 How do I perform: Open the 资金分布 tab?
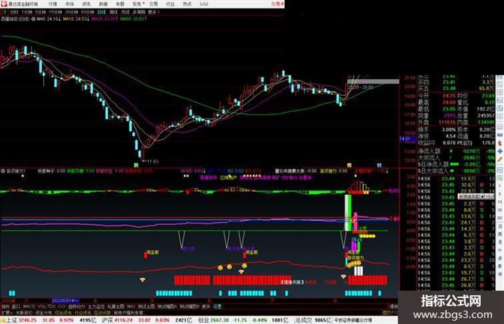tap(43, 312)
